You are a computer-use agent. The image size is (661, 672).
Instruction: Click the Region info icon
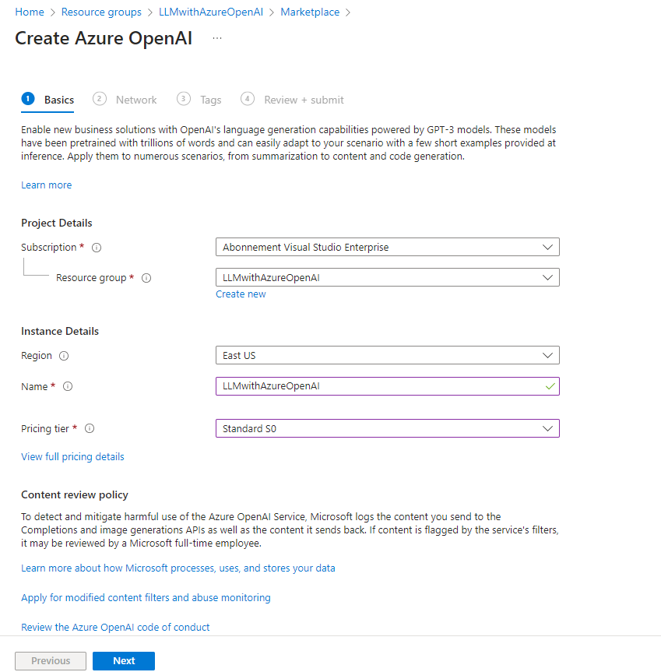pos(64,356)
